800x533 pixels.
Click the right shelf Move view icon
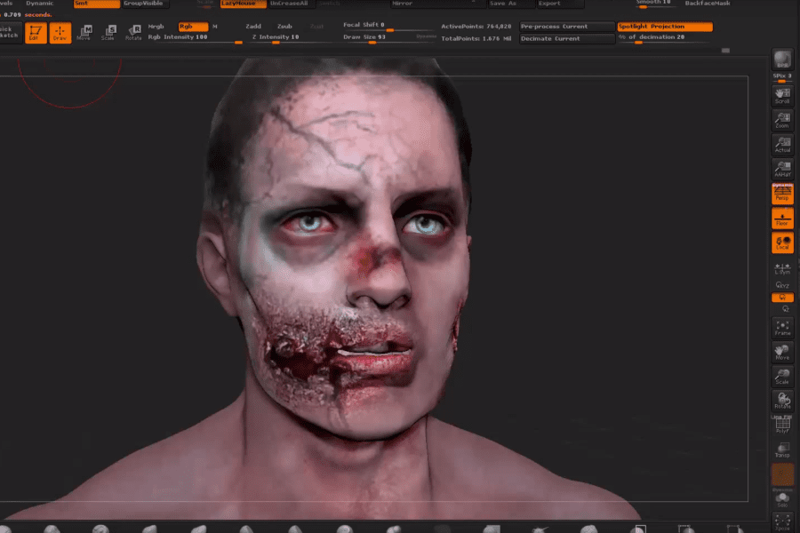(782, 352)
